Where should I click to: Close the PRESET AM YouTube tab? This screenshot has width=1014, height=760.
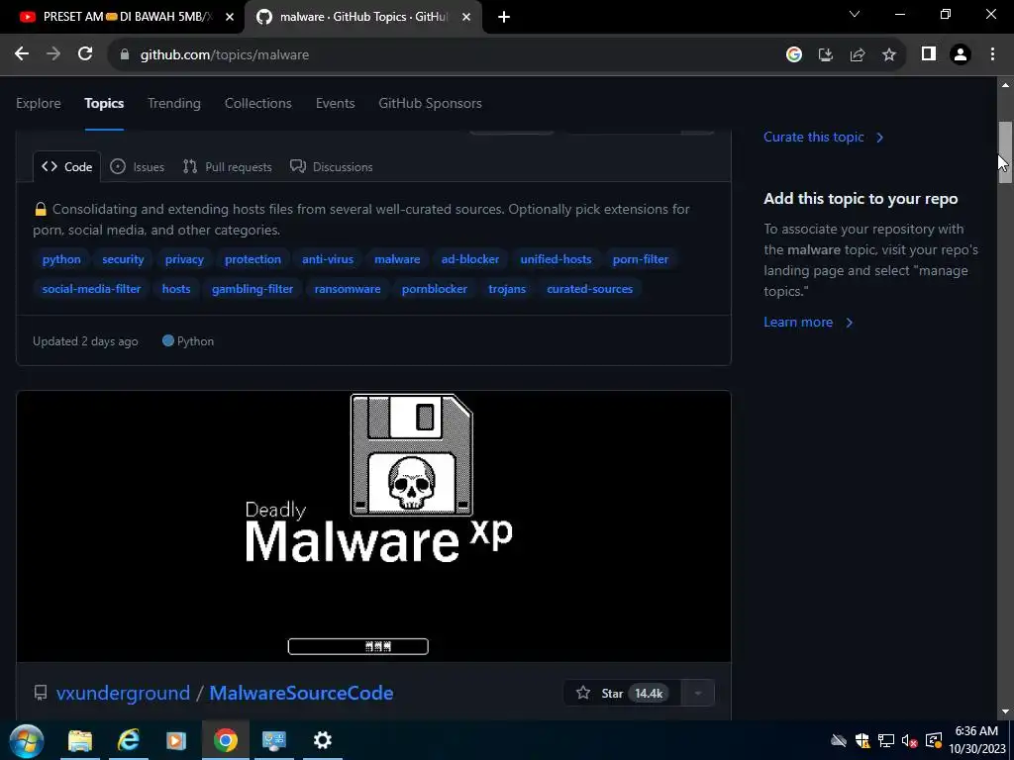230,17
